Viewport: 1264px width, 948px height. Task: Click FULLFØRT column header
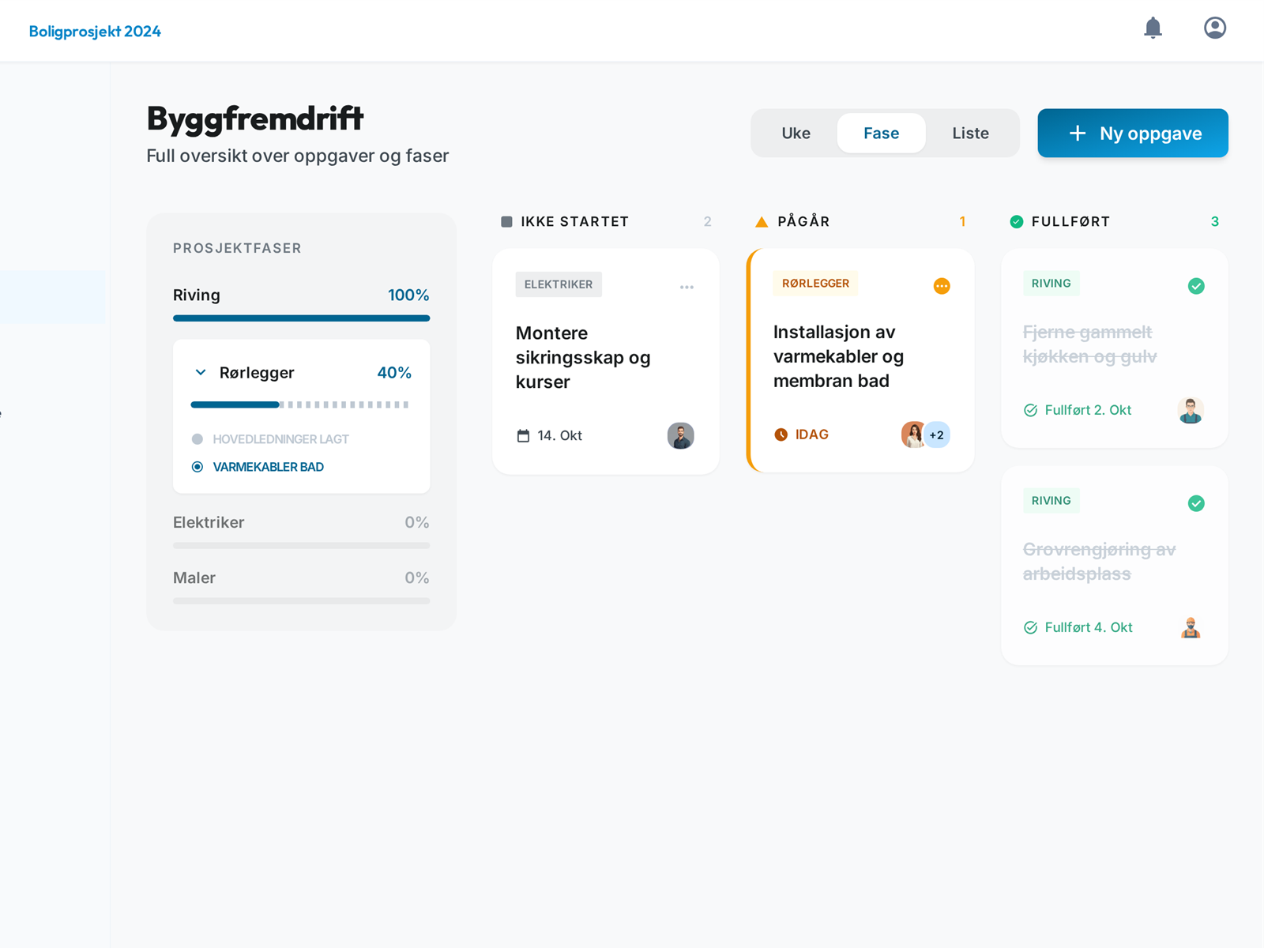click(1070, 222)
